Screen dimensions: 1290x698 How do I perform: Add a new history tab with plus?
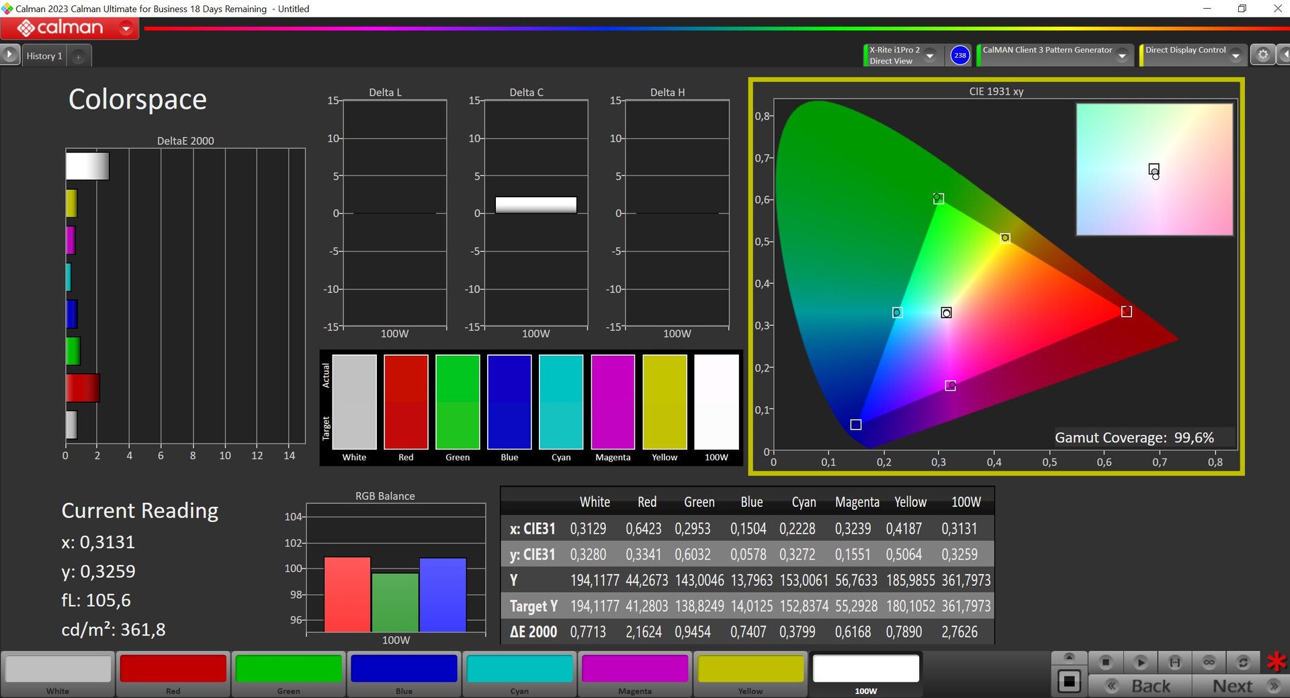[78, 56]
